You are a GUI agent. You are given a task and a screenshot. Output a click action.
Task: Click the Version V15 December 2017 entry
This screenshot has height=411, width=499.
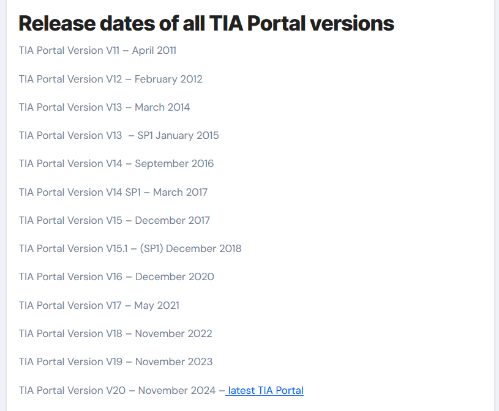[114, 220]
